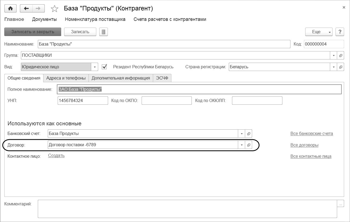Select the Дополнительная информация tab
350x222 pixels.
coord(121,78)
